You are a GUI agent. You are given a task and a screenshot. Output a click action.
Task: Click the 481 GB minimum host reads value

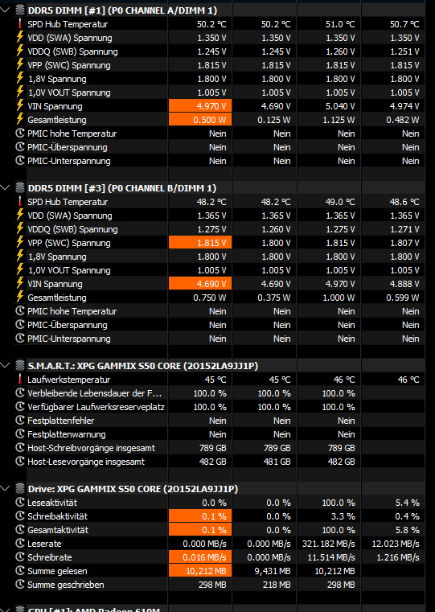[x=277, y=462]
